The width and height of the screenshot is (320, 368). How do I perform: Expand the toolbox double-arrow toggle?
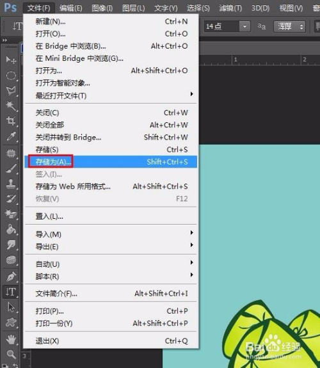[4, 40]
